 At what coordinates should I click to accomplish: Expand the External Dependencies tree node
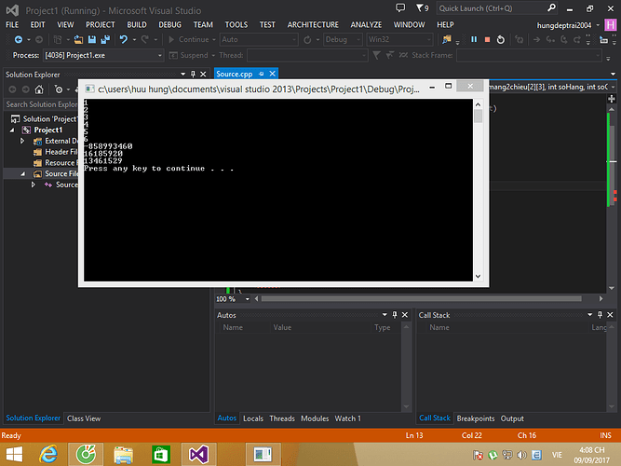22,141
